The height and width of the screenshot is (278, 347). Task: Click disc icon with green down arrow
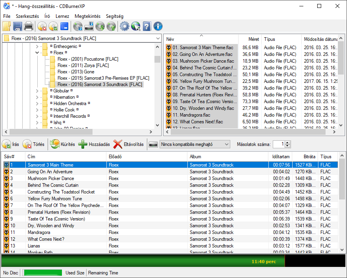click(x=100, y=26)
